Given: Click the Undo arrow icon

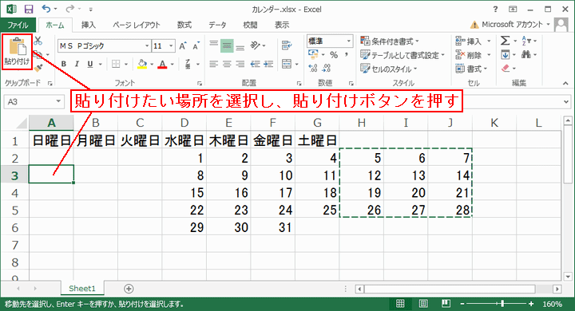Looking at the screenshot, I should coord(46,9).
